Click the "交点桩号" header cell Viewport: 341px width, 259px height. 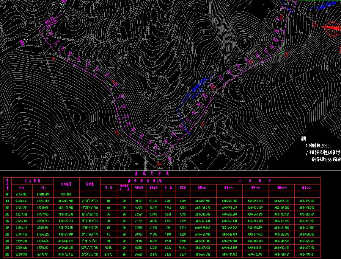(x=66, y=184)
